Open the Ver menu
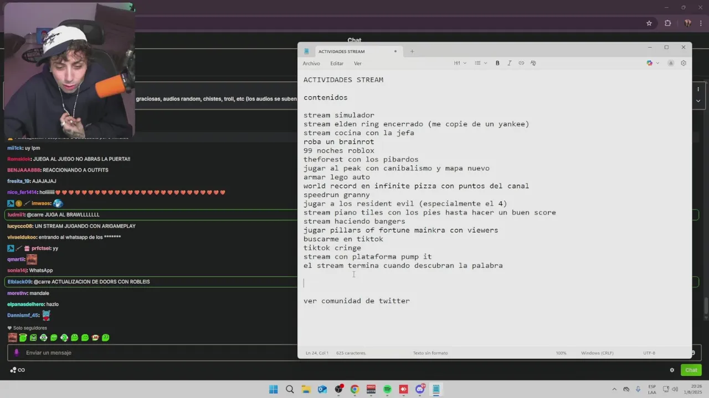709x398 pixels. (x=358, y=64)
